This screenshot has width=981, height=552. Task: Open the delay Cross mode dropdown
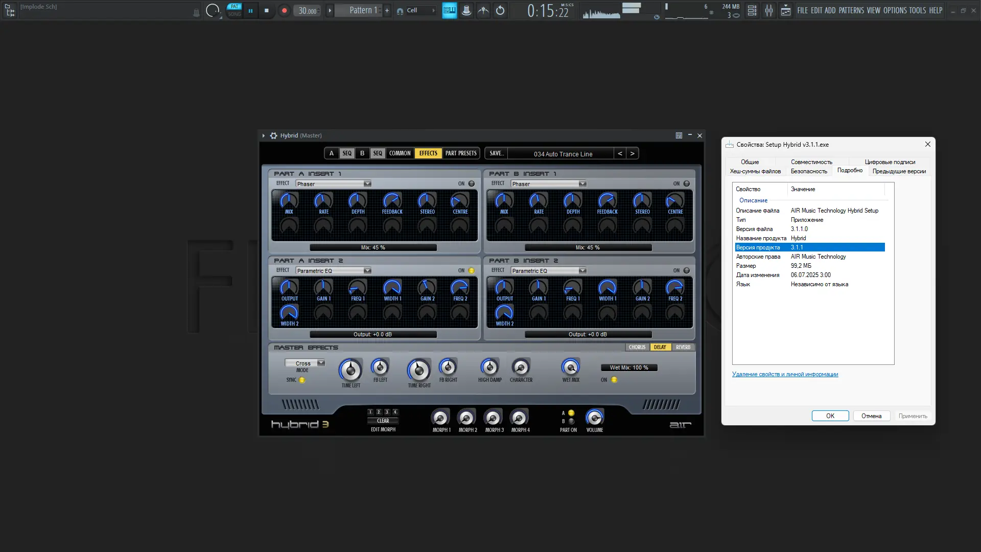[305, 363]
